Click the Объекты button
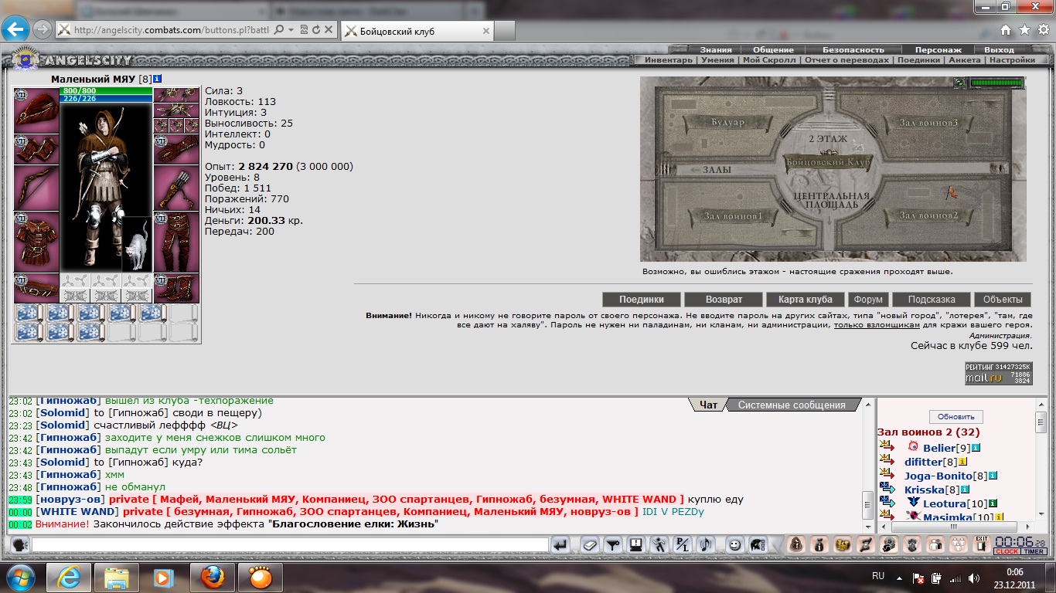Screen dimensions: 1056x593 [1003, 300]
